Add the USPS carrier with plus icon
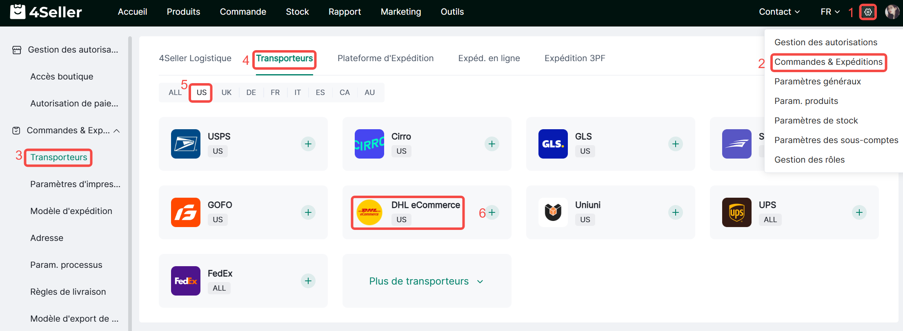Viewport: 903px width, 331px height. pos(308,144)
